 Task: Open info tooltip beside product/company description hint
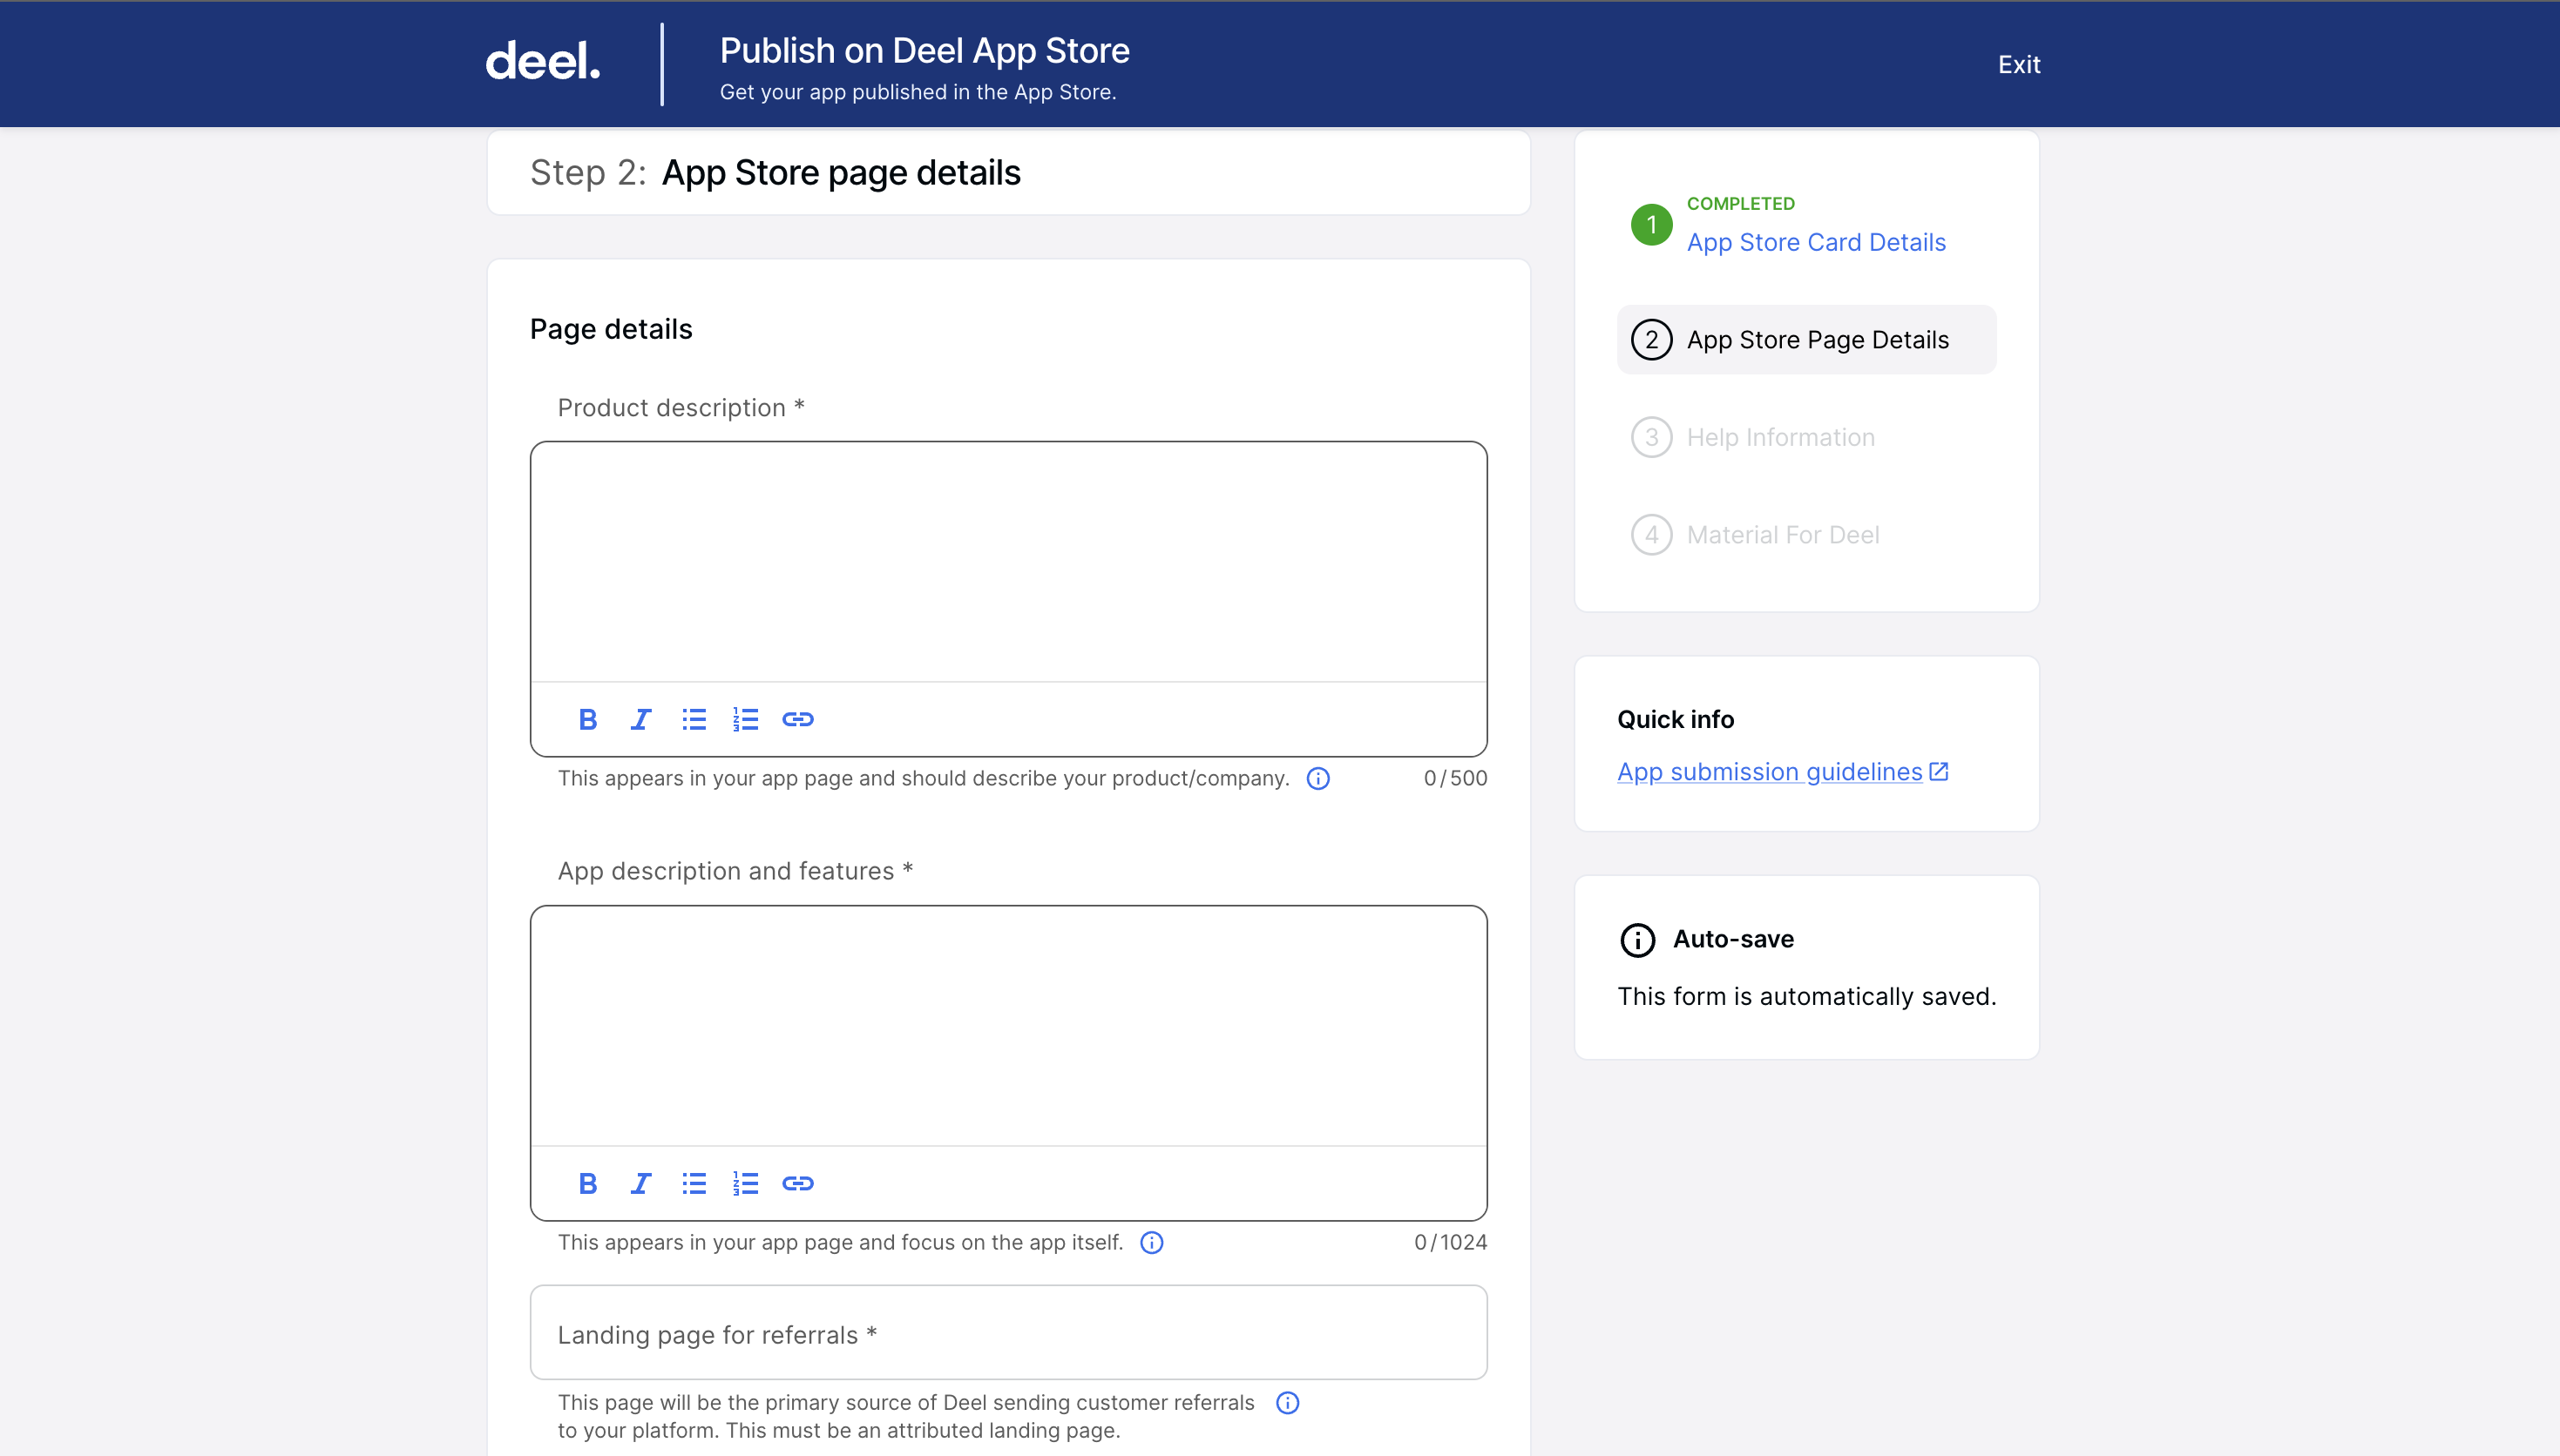coord(1318,778)
